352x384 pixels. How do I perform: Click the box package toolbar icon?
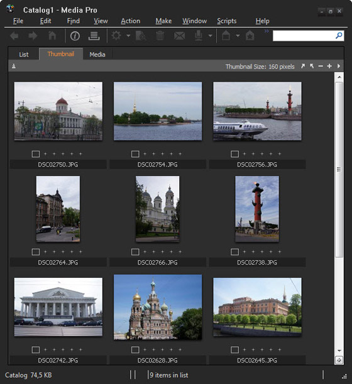point(226,36)
